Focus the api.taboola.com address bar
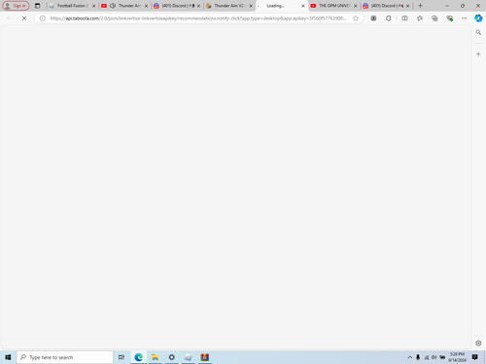Viewport: 486px width, 364px height. [198, 18]
